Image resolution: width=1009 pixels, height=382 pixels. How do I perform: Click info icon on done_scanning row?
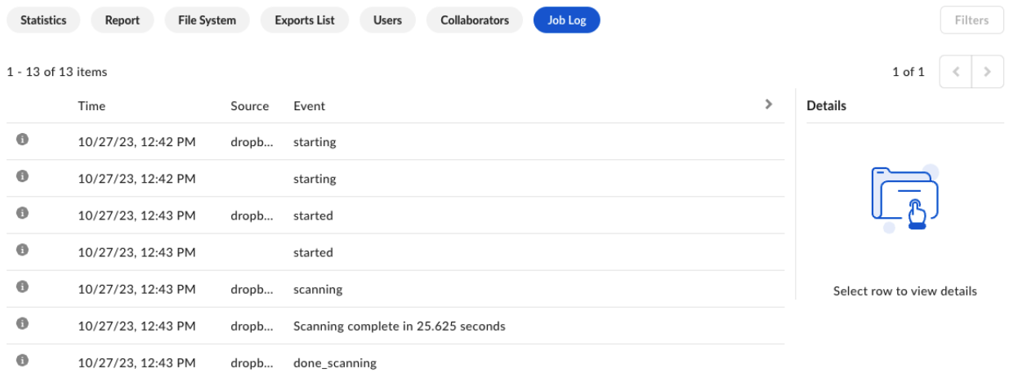tap(23, 361)
